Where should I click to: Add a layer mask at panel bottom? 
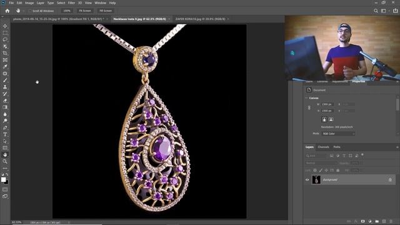pyautogui.click(x=362, y=221)
